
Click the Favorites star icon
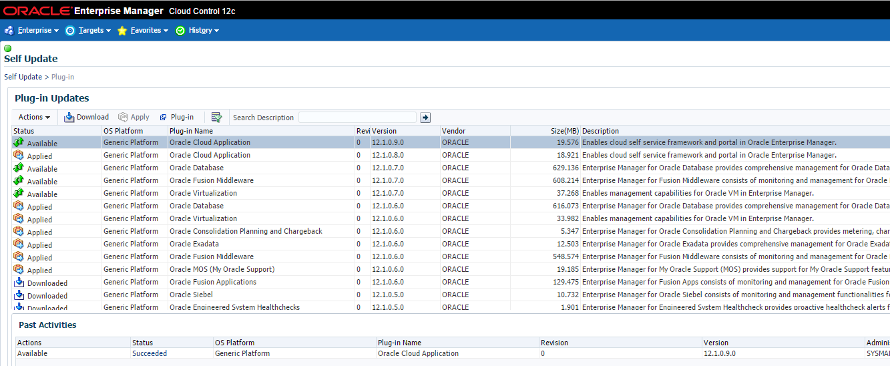coord(122,30)
